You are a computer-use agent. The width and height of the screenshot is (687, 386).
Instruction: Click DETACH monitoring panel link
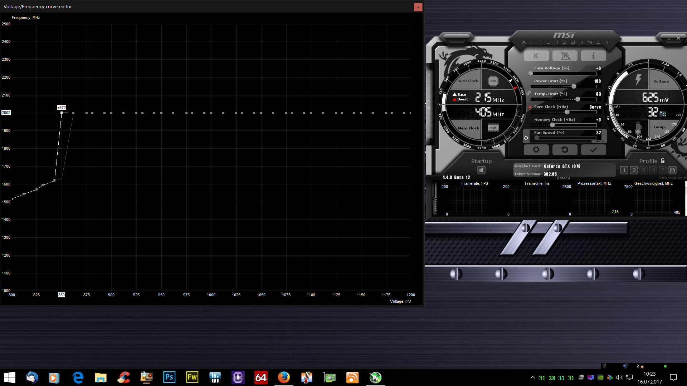click(x=563, y=178)
